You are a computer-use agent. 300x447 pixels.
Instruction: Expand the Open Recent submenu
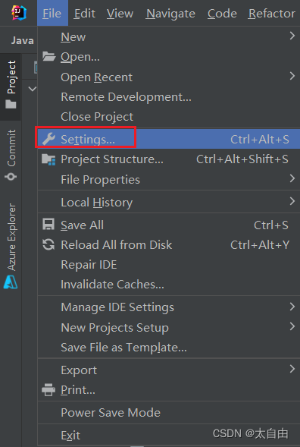coord(168,77)
